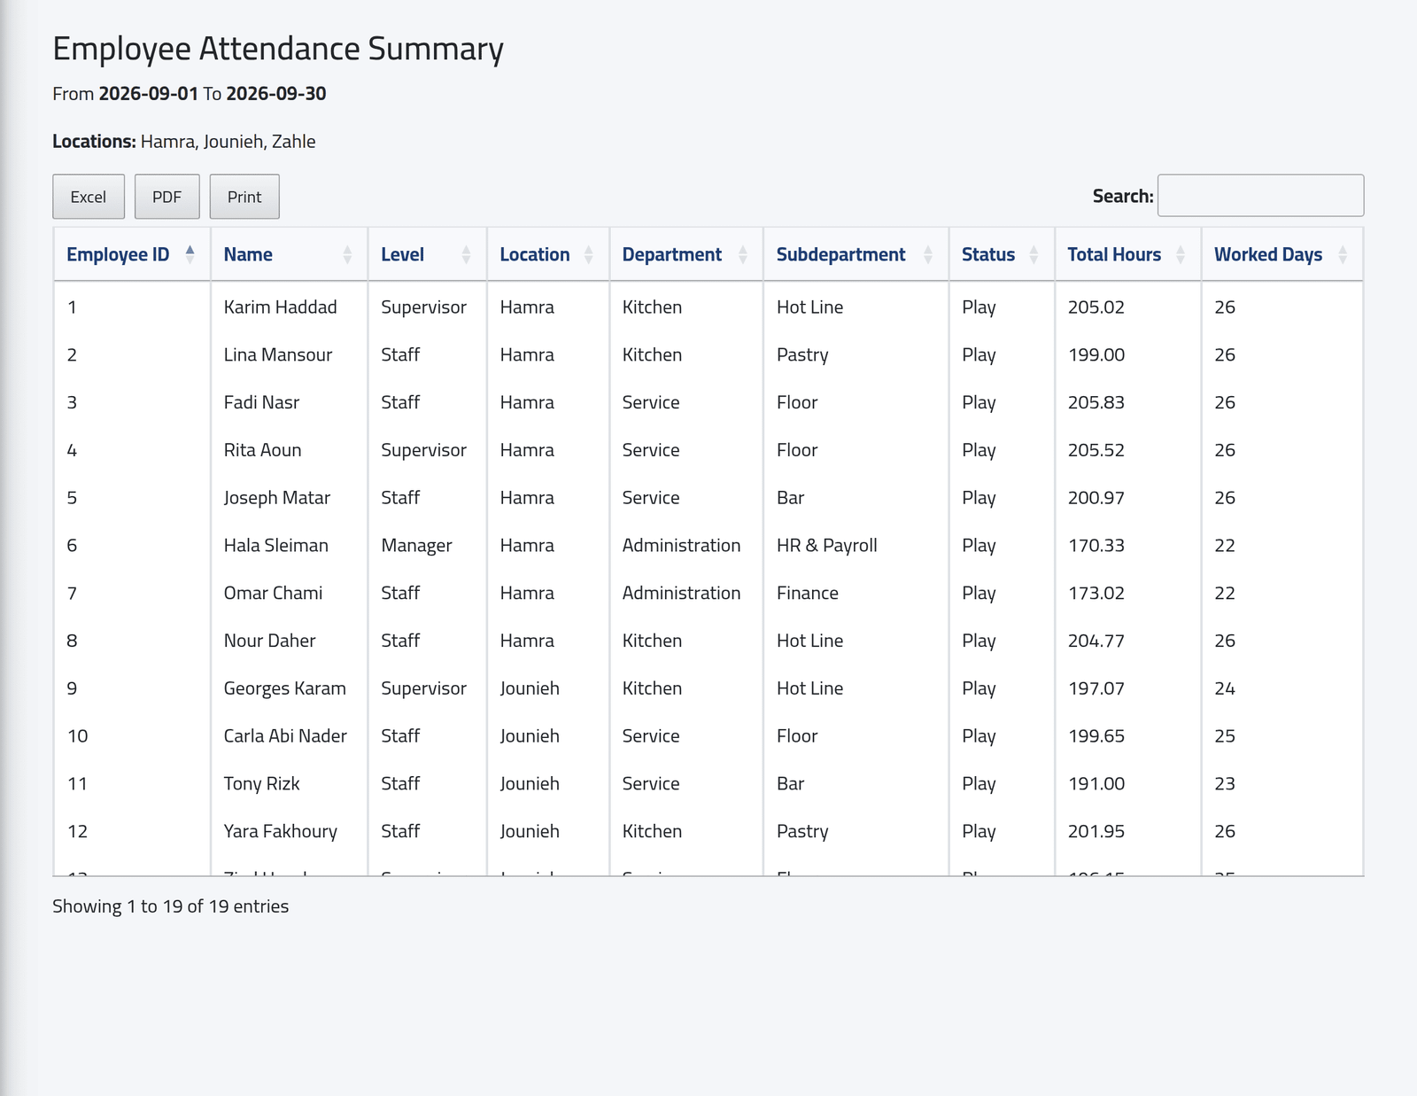Sort table by Name column

[x=289, y=255]
